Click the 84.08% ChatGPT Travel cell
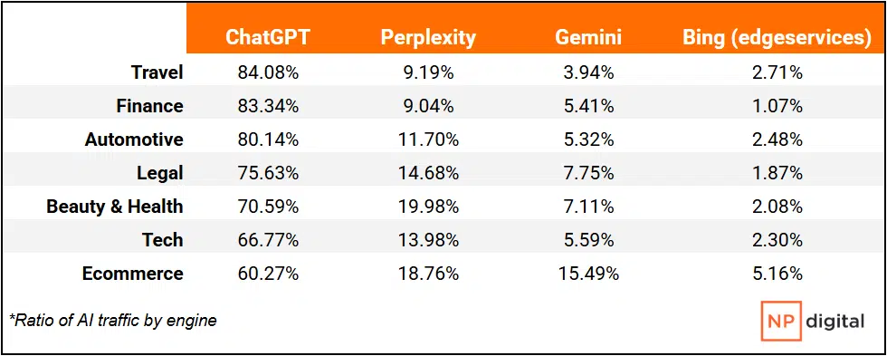887x356 pixels. (268, 72)
